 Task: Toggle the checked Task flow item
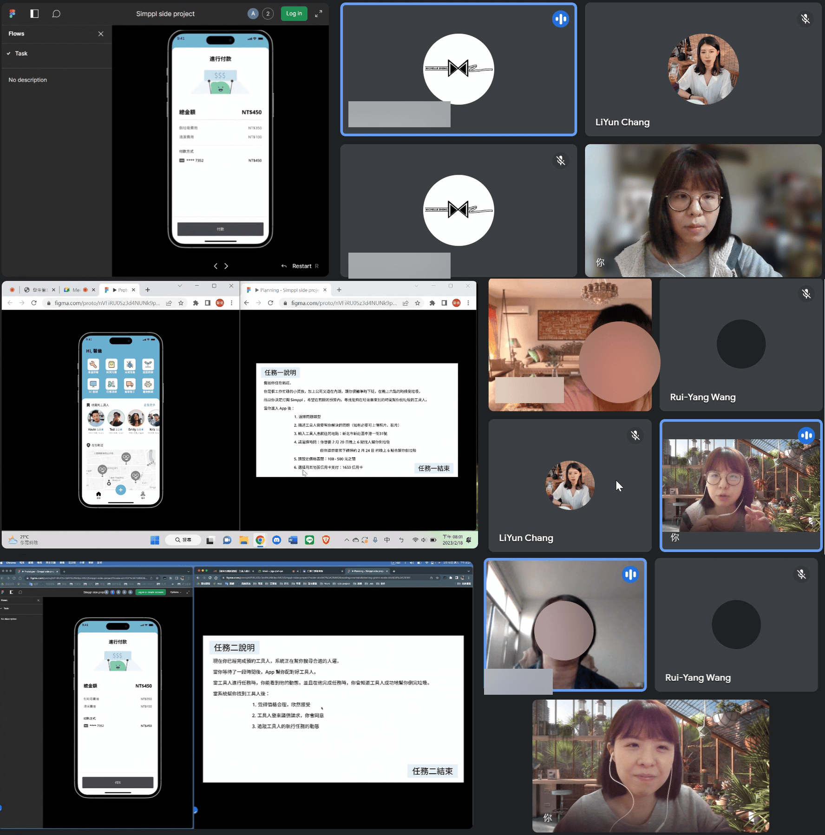(21, 53)
